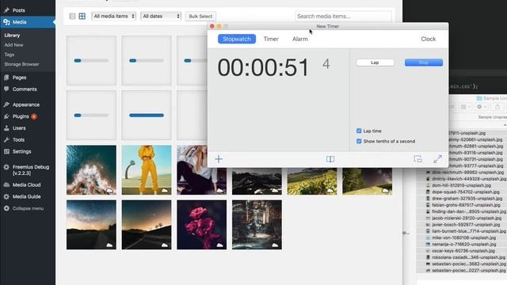This screenshot has width=507, height=285.
Task: Click the full screen arrows in the timer window
Action: coord(437,159)
